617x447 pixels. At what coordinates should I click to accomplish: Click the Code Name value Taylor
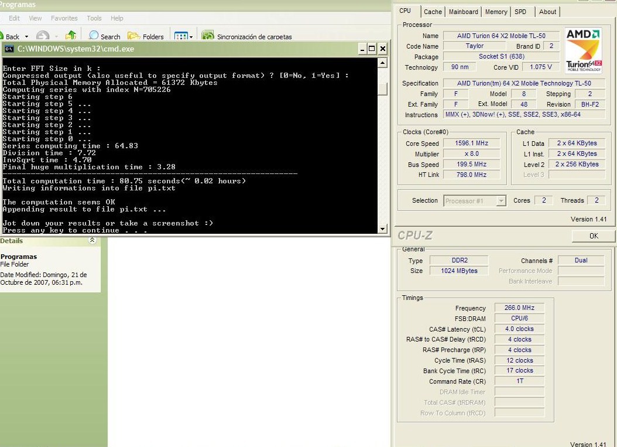point(475,46)
